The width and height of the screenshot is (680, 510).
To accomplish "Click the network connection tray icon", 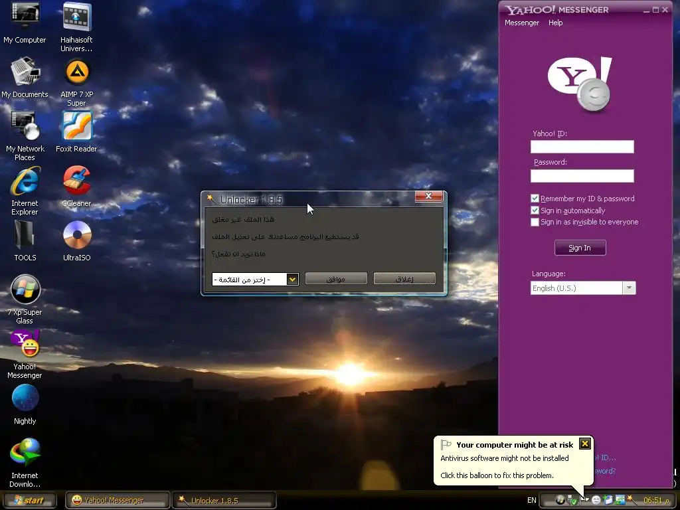I will [x=620, y=500].
